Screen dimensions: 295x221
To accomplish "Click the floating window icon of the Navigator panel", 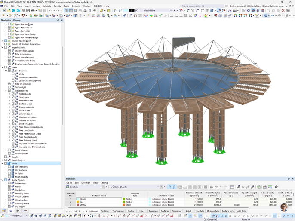I will pyautogui.click(x=58, y=20).
